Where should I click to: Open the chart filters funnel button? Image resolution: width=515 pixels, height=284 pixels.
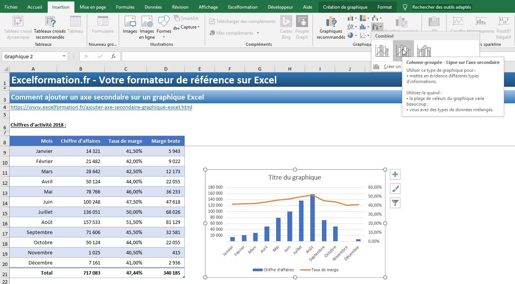395,203
